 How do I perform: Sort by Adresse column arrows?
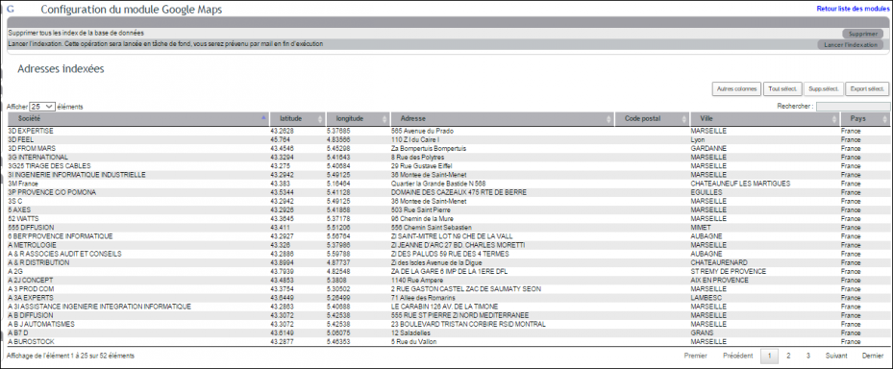click(608, 118)
